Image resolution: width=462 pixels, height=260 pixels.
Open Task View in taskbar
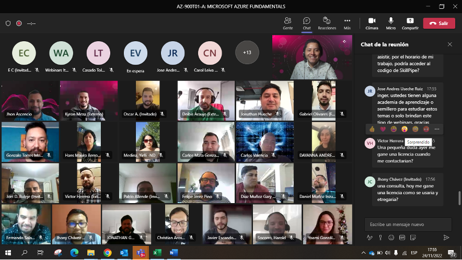click(x=40, y=253)
